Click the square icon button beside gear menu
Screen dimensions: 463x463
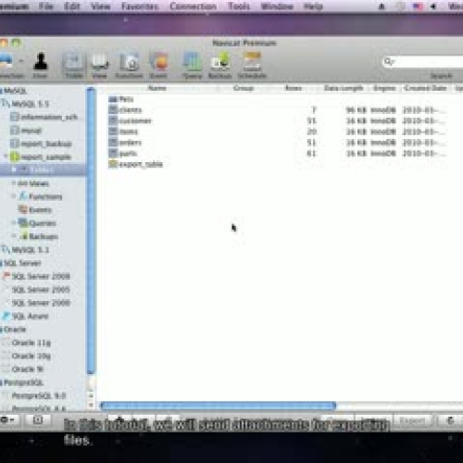pos(38,420)
